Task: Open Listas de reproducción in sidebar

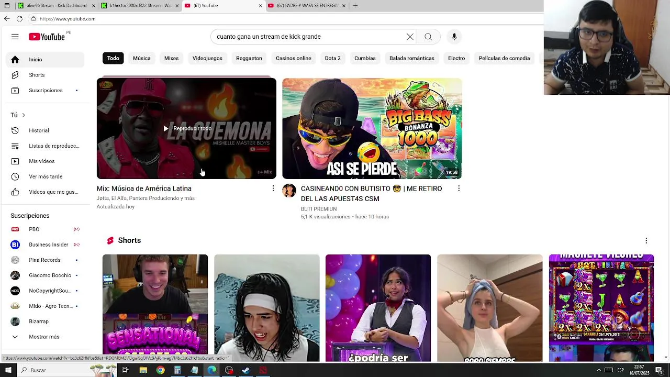Action: pos(45,146)
